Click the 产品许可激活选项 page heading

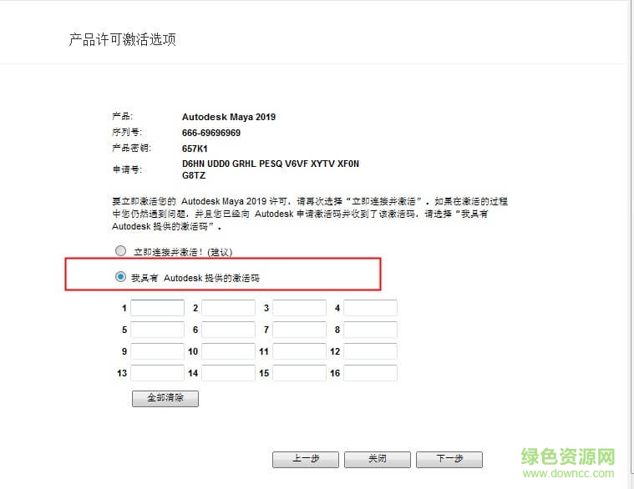[x=123, y=39]
